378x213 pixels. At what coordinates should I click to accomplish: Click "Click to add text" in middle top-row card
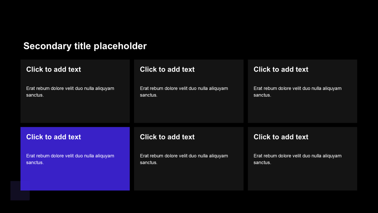pyautogui.click(x=167, y=69)
